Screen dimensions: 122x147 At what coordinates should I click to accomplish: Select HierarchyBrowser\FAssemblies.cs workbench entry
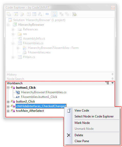(44, 92)
